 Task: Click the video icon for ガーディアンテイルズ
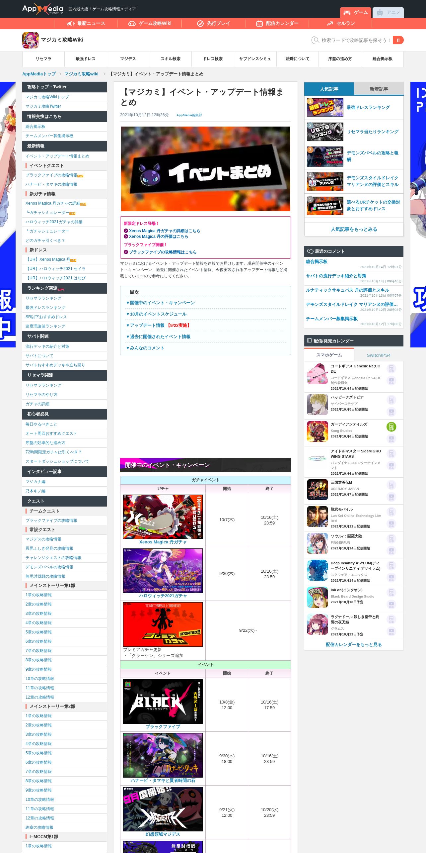point(391,439)
